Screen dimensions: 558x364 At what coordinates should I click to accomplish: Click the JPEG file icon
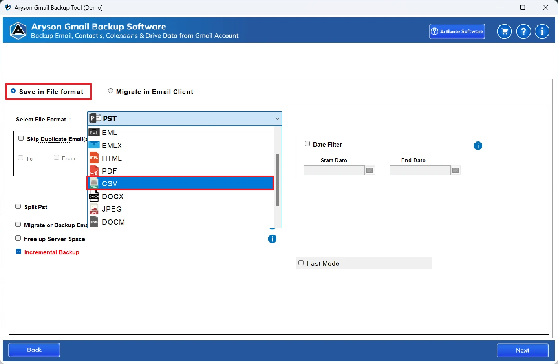(x=94, y=209)
